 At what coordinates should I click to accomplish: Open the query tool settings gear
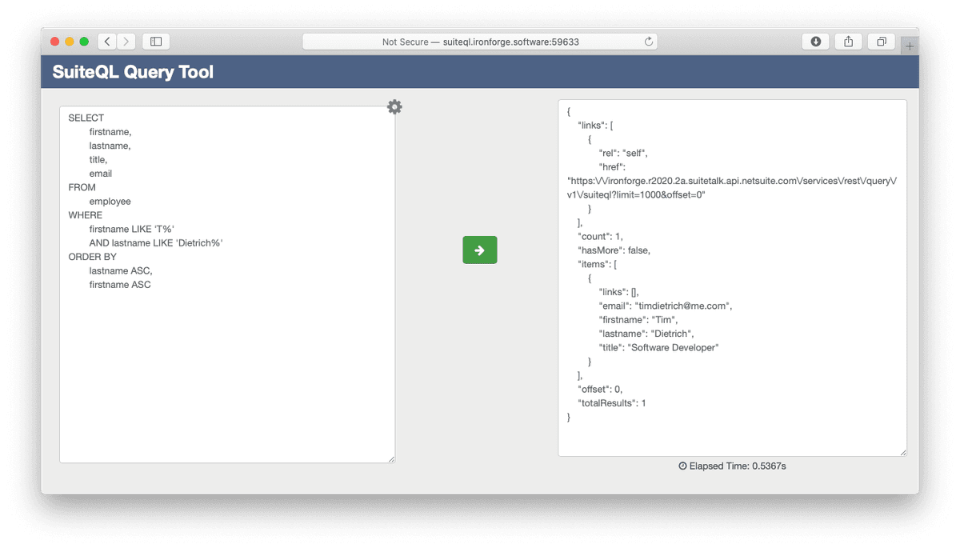click(394, 106)
